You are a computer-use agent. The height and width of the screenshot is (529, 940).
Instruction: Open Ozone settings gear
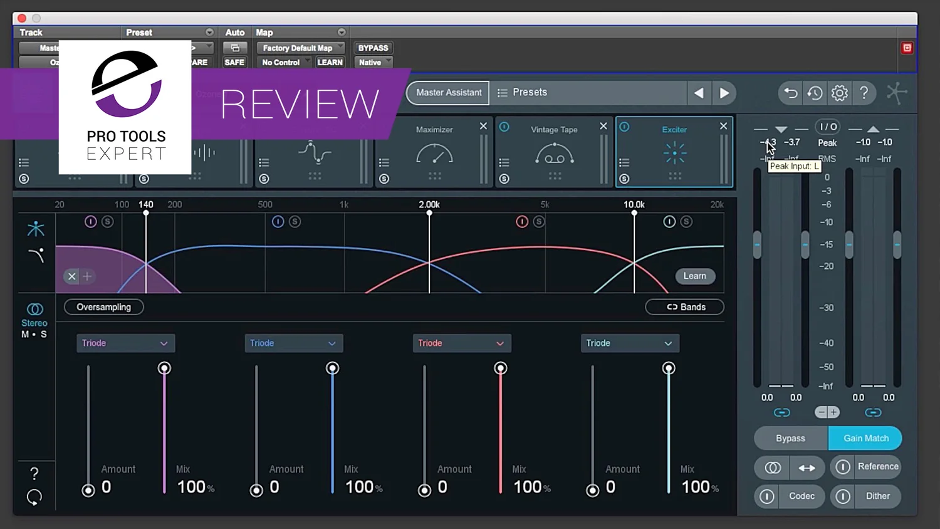(840, 93)
